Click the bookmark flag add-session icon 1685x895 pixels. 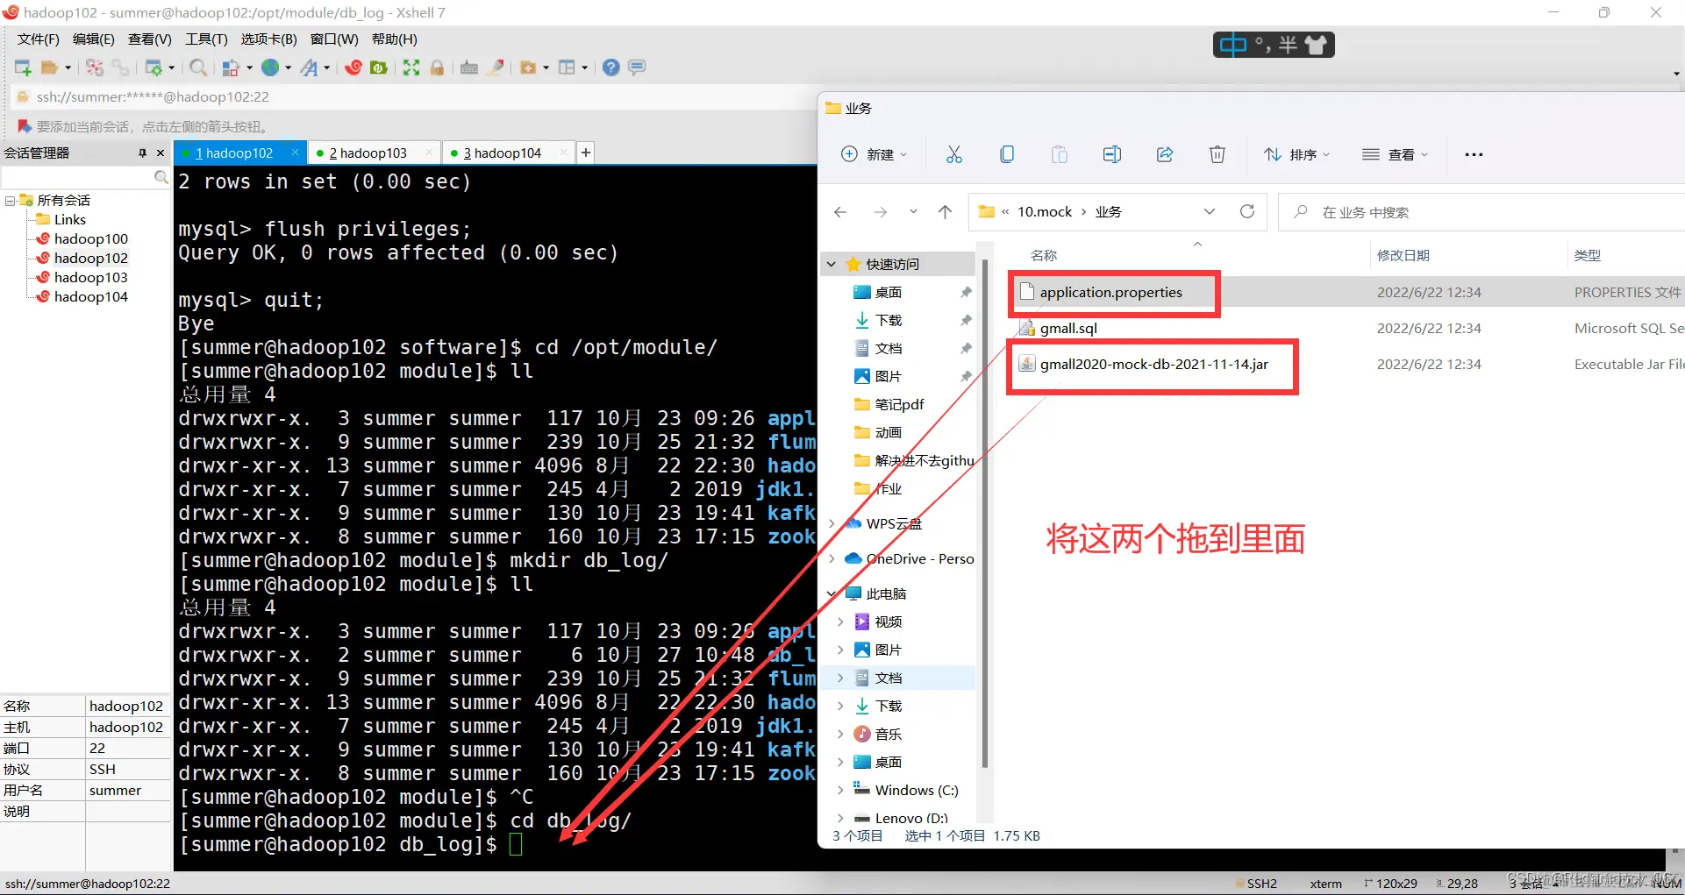25,126
